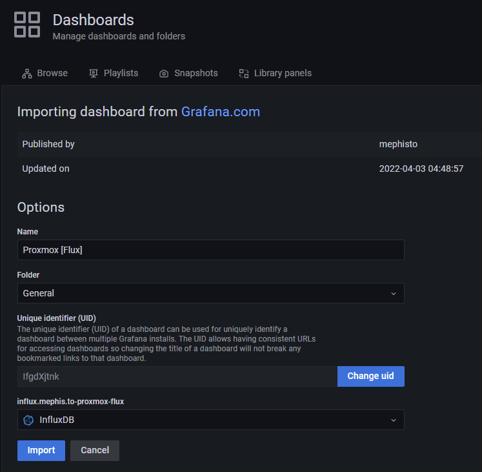Click the InfluxDB logo in the data source selector
Image resolution: width=482 pixels, height=472 pixels.
[28, 420]
